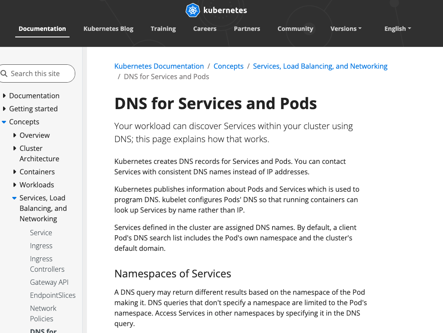Select Concepts in the sidebar
This screenshot has width=443, height=333.
pos(24,122)
